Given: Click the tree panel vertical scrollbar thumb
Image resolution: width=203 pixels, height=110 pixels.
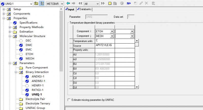Looking at the screenshot, I should 61,41.
